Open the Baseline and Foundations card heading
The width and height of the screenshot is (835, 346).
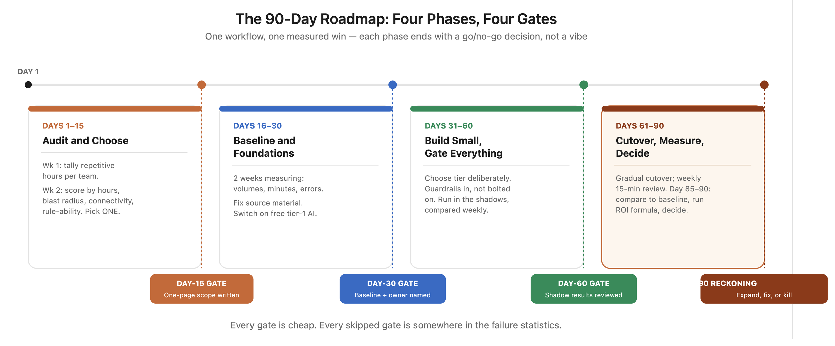coord(264,147)
